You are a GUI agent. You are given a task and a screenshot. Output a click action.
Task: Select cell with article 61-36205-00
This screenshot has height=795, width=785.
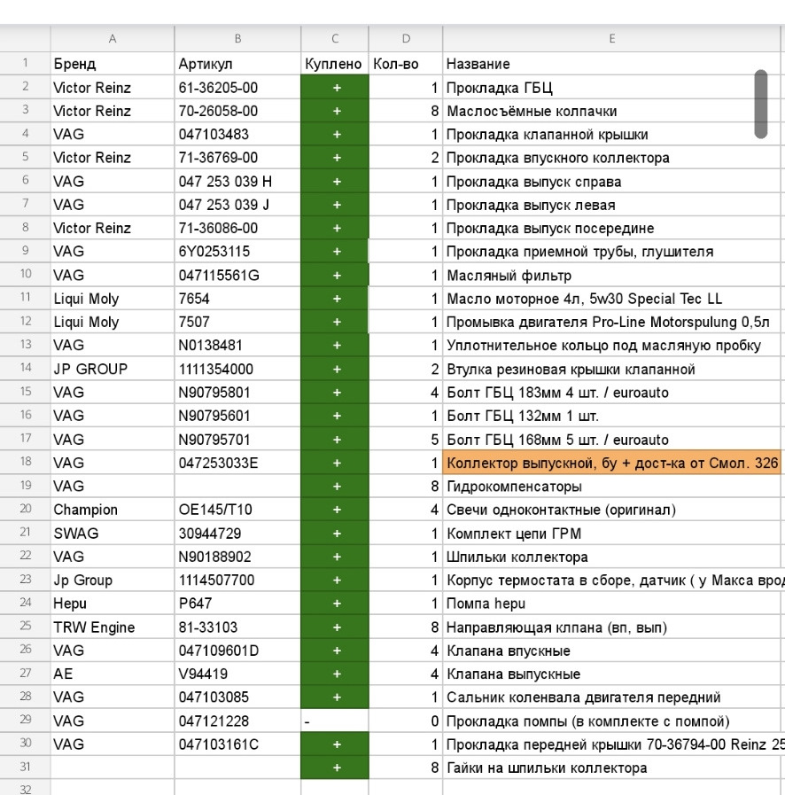click(x=237, y=88)
